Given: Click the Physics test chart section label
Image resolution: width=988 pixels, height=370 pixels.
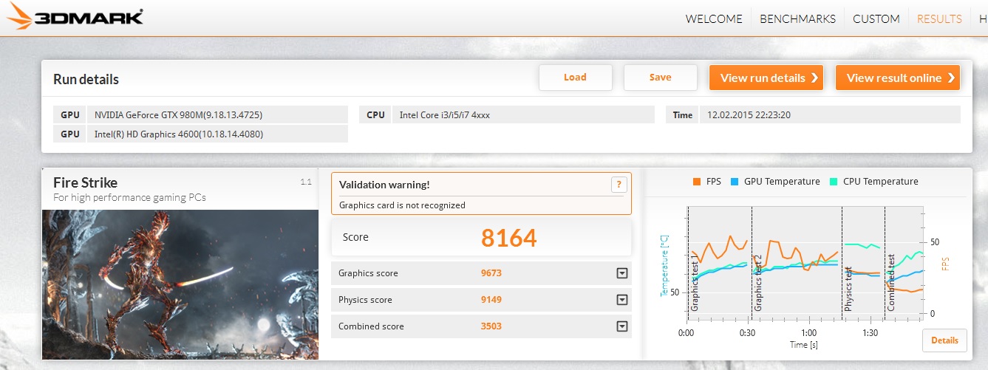Looking at the screenshot, I should coord(849,287).
